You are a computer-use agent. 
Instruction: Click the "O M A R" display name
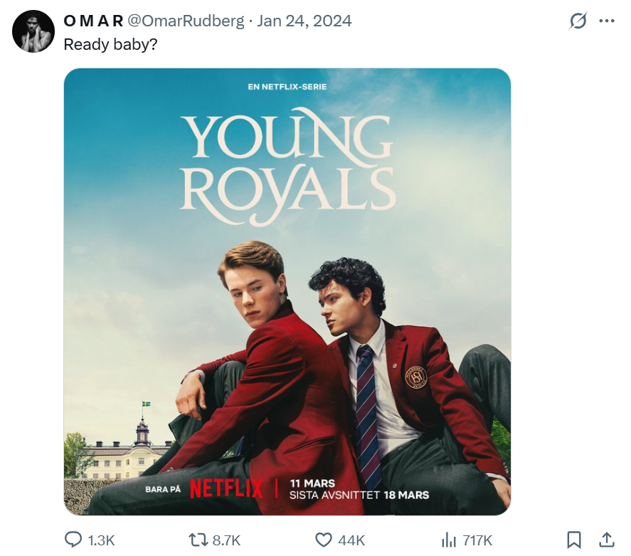[x=93, y=21]
